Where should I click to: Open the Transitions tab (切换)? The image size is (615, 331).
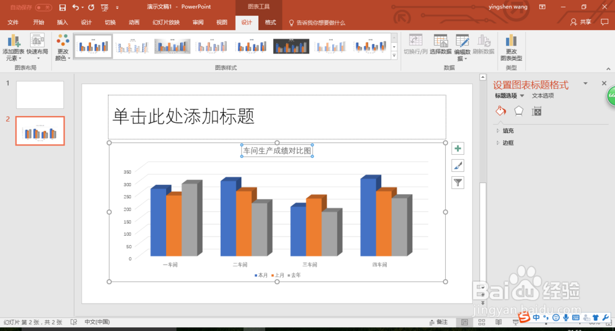[x=110, y=22]
